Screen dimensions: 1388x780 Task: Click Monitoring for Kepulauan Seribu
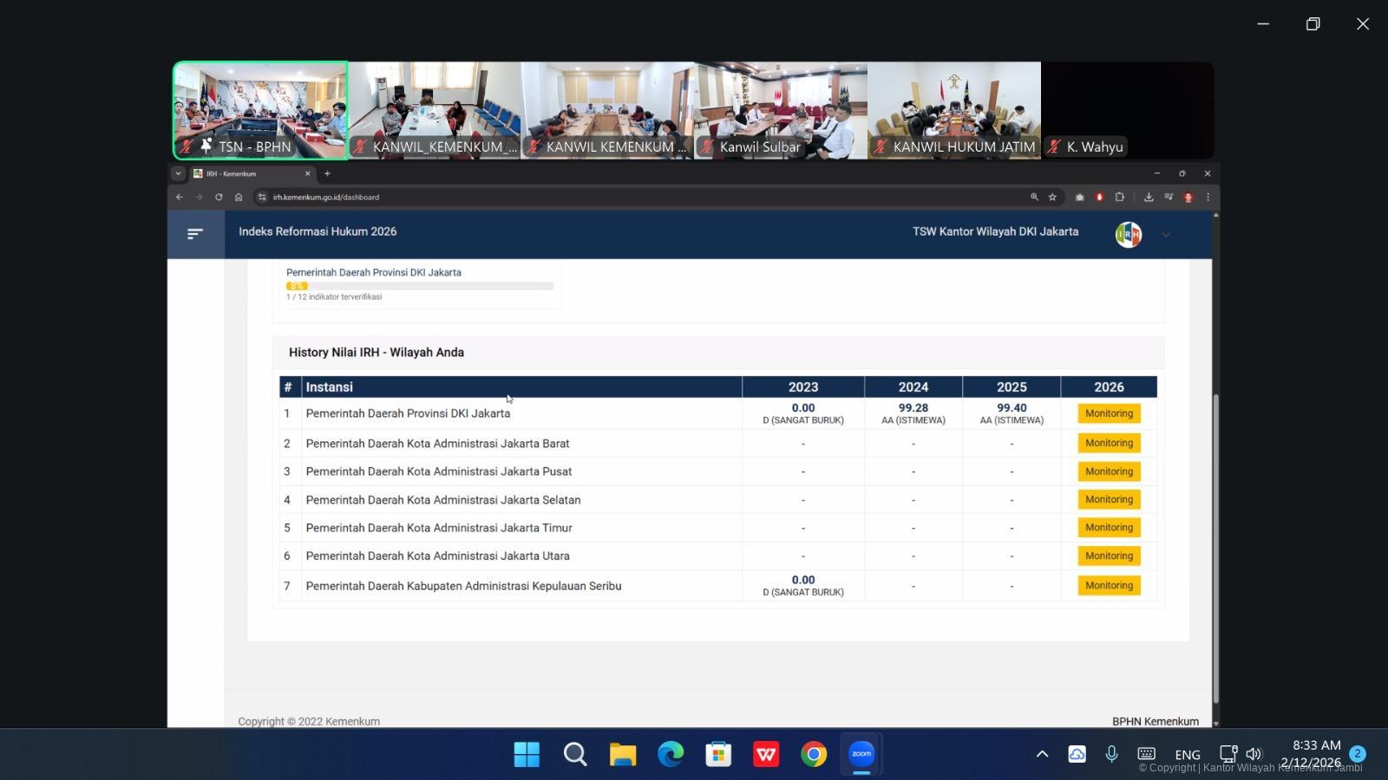click(x=1109, y=586)
